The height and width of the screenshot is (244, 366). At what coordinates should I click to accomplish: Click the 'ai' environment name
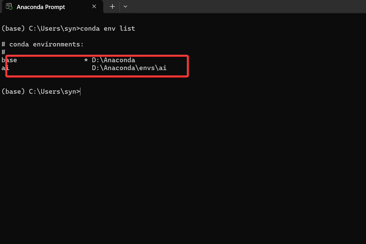pos(5,68)
